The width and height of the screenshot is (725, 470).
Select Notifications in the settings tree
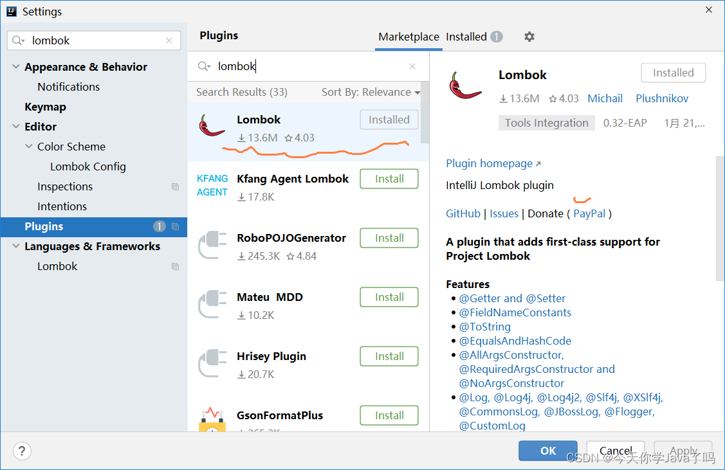(x=68, y=87)
